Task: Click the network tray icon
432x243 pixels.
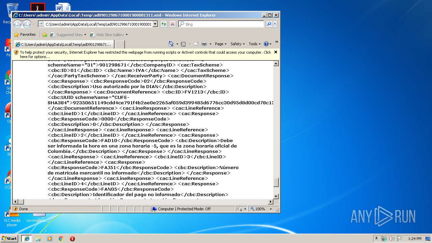Action: tap(384, 239)
